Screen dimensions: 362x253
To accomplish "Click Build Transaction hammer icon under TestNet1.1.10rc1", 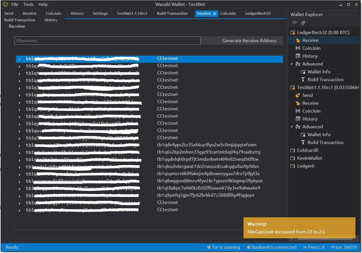I will (x=303, y=142).
